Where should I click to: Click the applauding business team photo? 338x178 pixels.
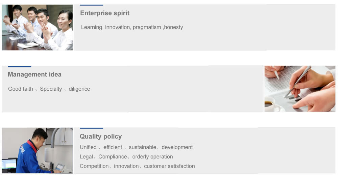coord(37,27)
